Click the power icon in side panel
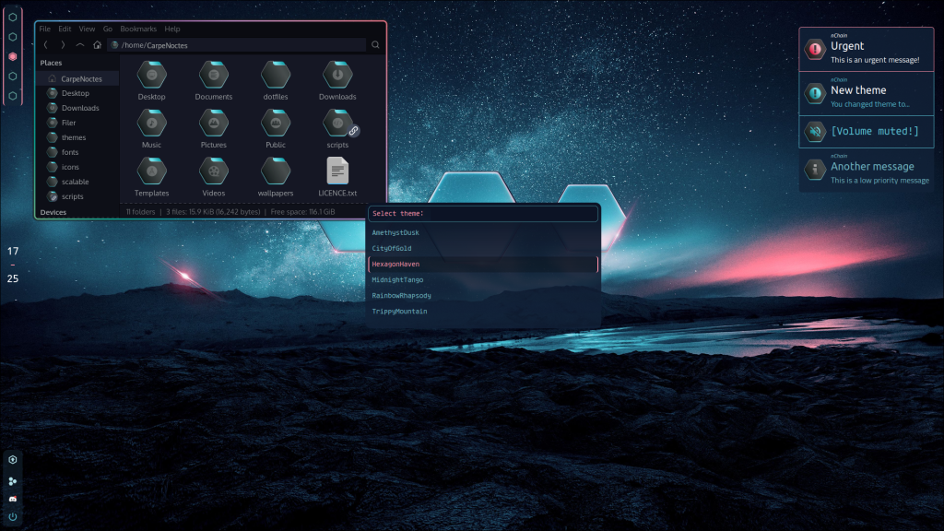The image size is (944, 531). 13,516
